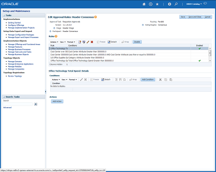Click the Save button
Image resolution: width=216 pixels, height=172 pixels.
coord(183,17)
